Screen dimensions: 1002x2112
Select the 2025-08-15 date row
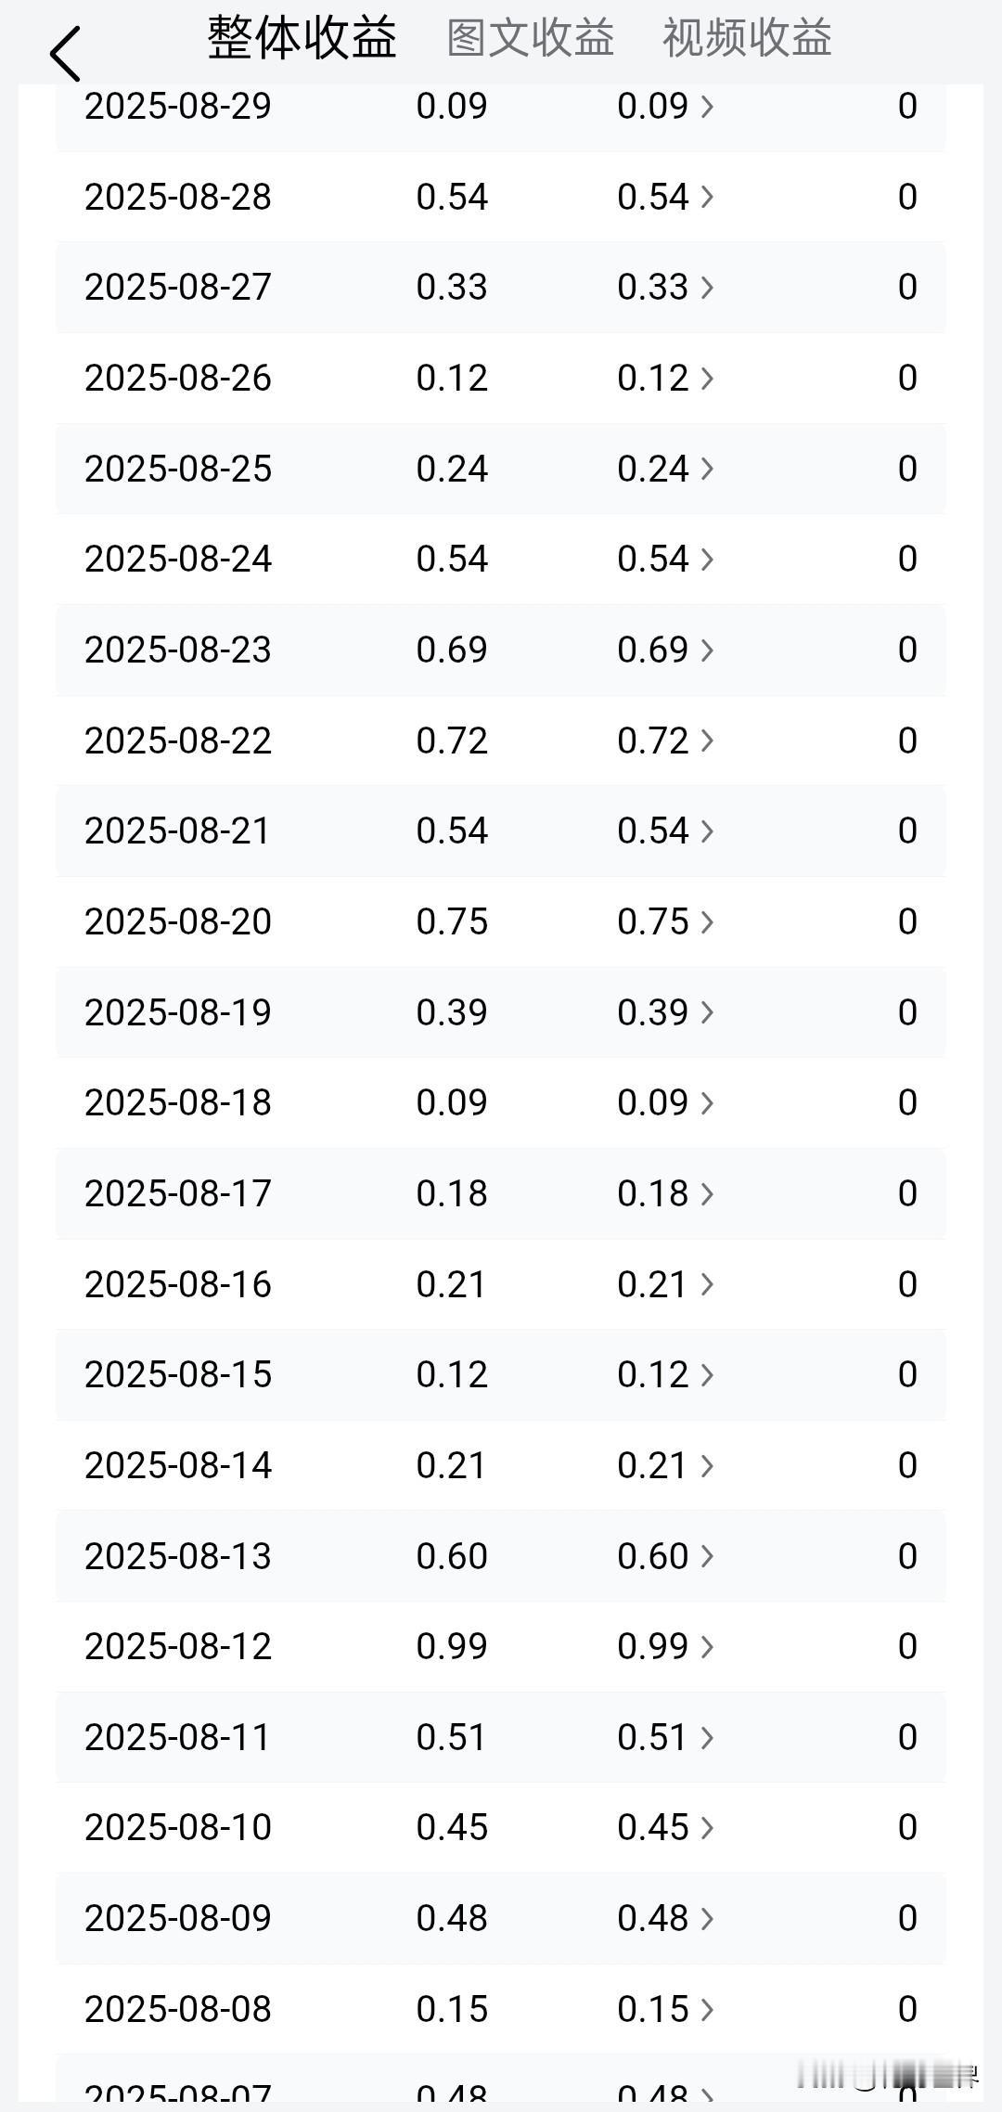501,1374
